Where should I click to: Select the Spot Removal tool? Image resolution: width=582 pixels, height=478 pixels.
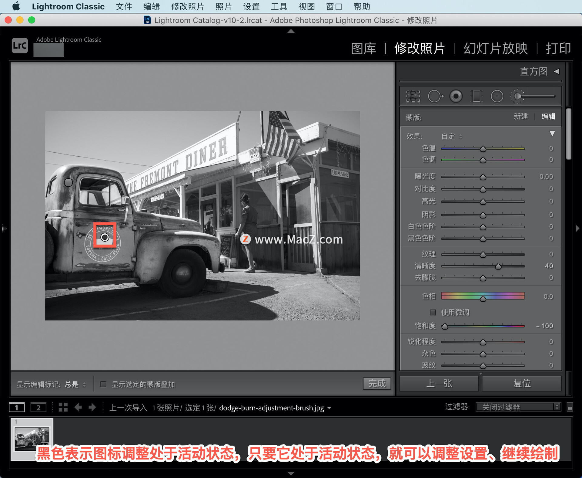click(x=436, y=97)
